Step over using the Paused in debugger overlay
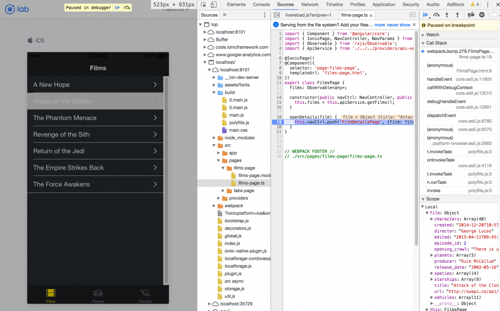The image size is (500, 311). coord(127,8)
